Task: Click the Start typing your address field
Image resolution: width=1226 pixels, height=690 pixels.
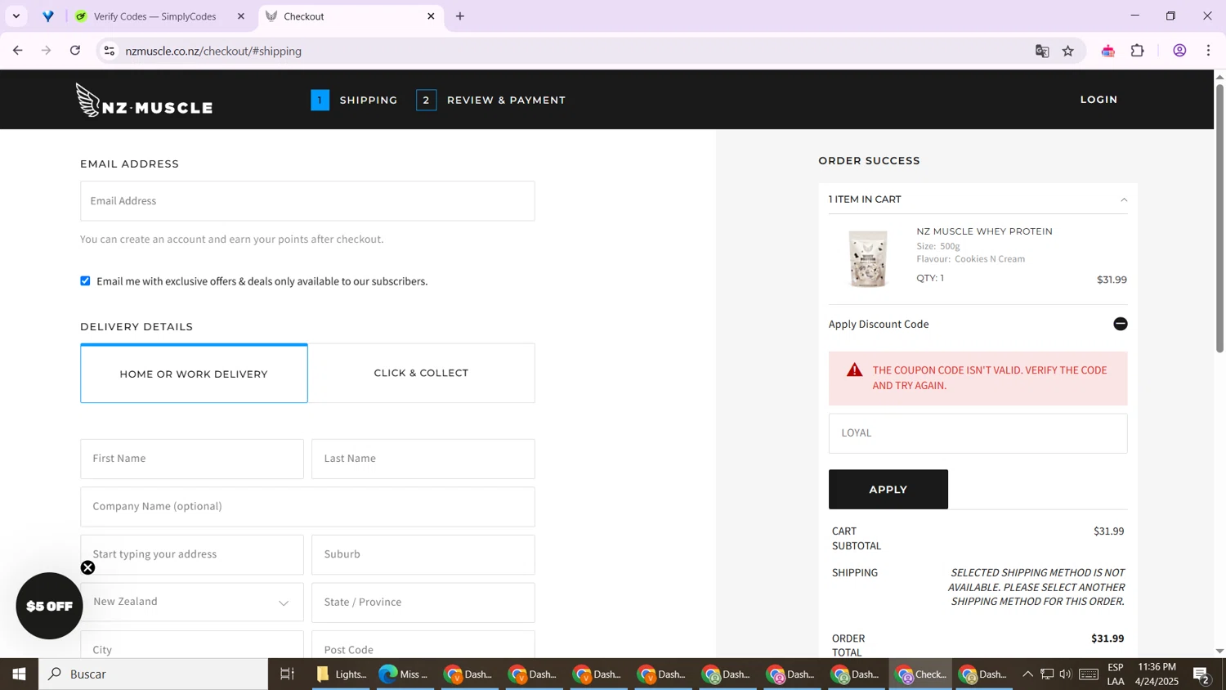Action: [x=192, y=554]
